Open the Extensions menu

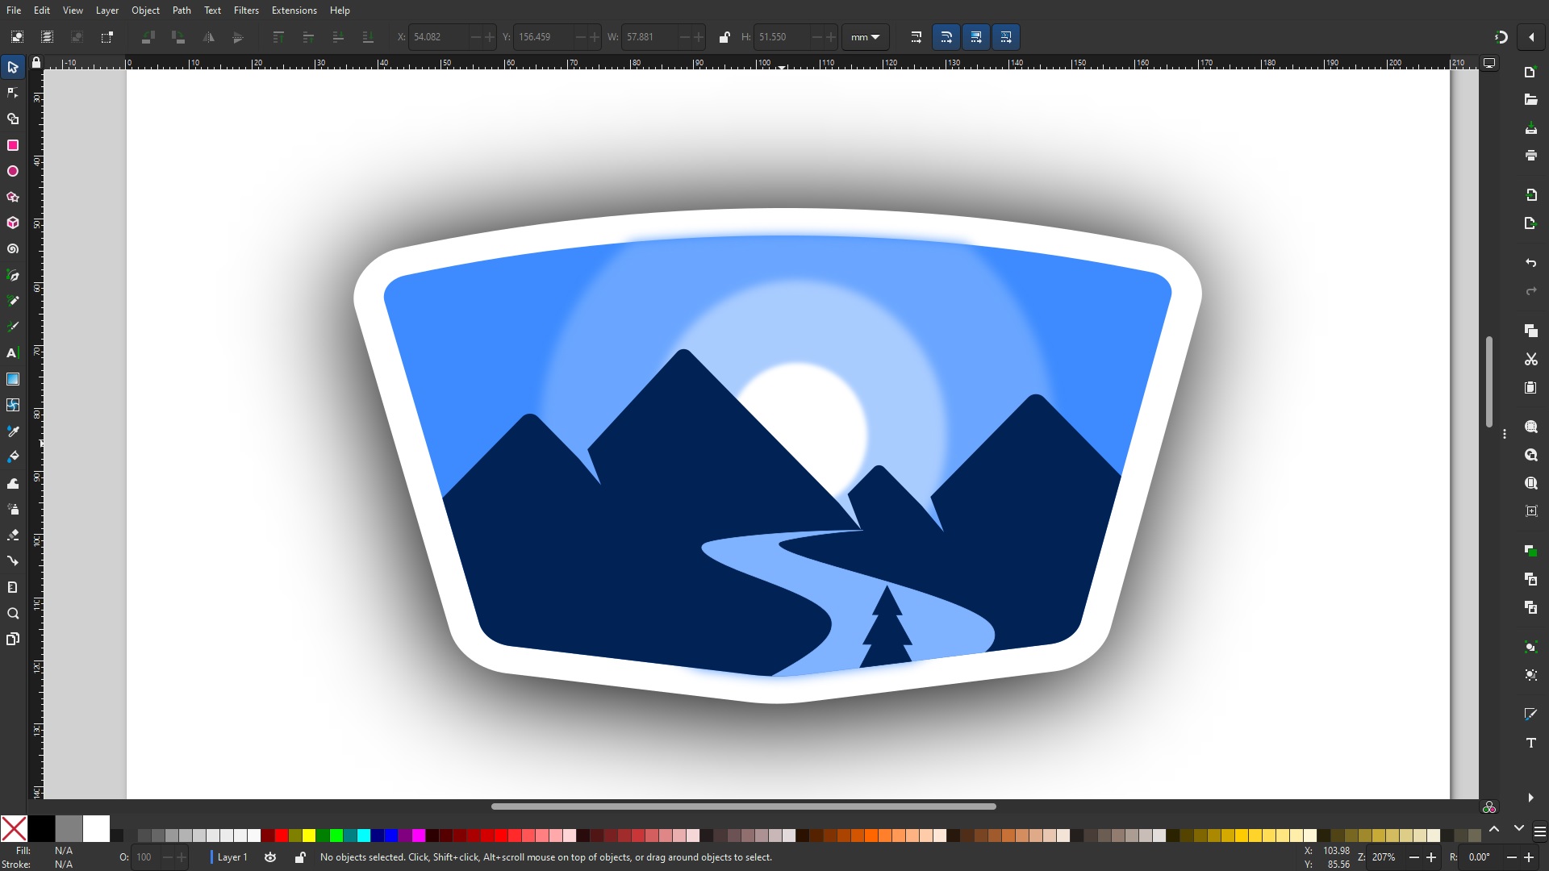tap(294, 10)
